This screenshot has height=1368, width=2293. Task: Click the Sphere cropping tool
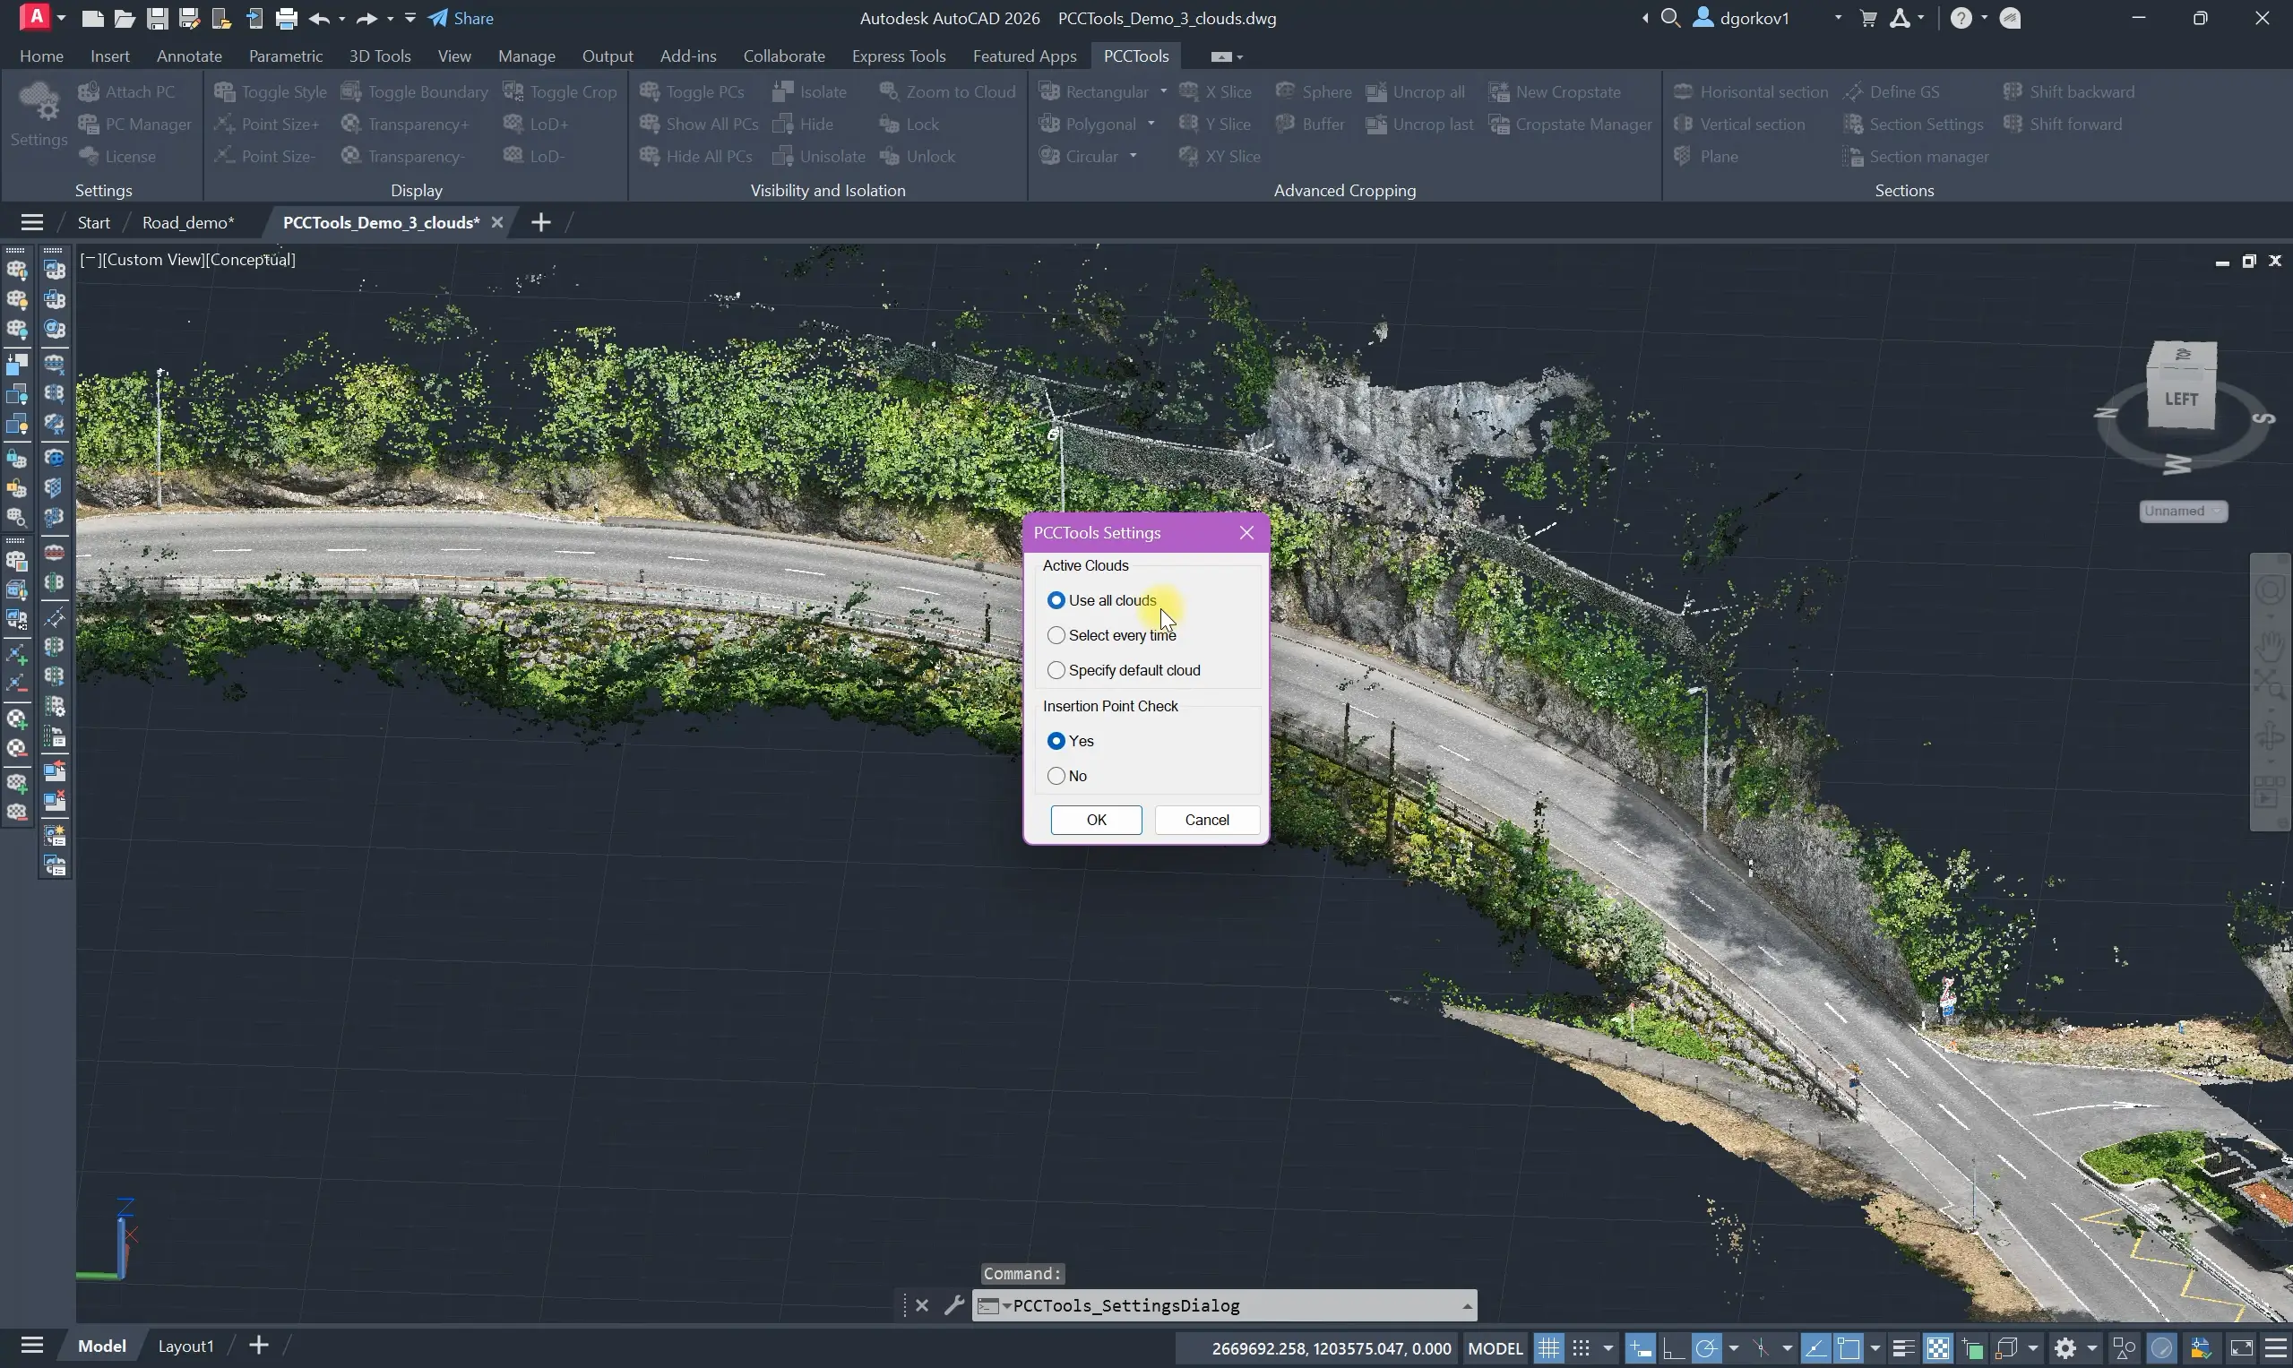click(1314, 91)
